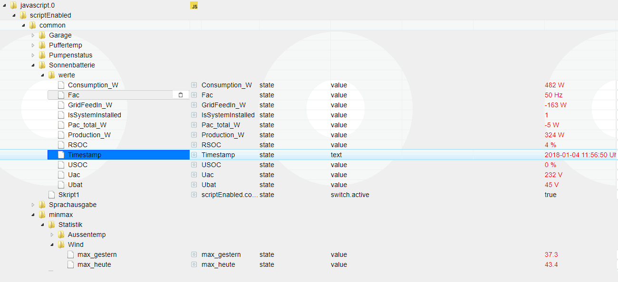Select the Pac_total_W tree item
Viewport: 618px width, 282px height.
coord(87,125)
